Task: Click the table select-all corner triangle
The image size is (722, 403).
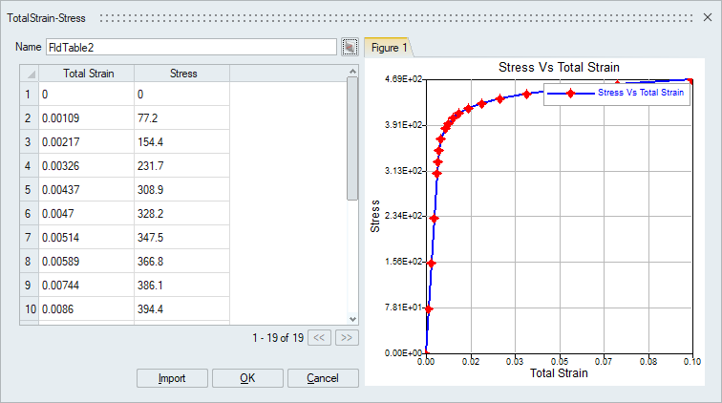Action: coord(29,74)
